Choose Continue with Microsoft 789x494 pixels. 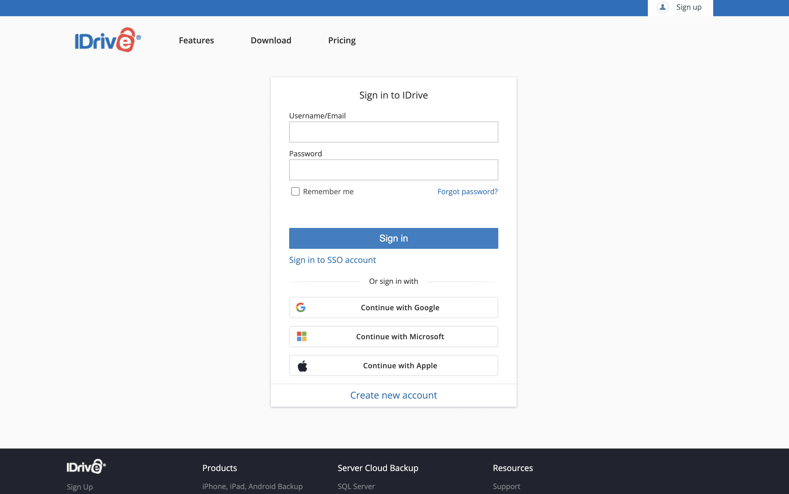(x=393, y=337)
